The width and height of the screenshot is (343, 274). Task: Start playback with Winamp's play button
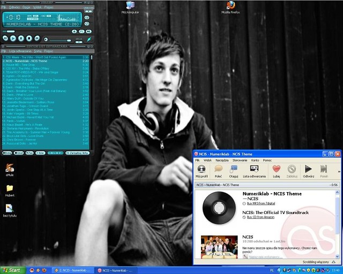coord(13,39)
